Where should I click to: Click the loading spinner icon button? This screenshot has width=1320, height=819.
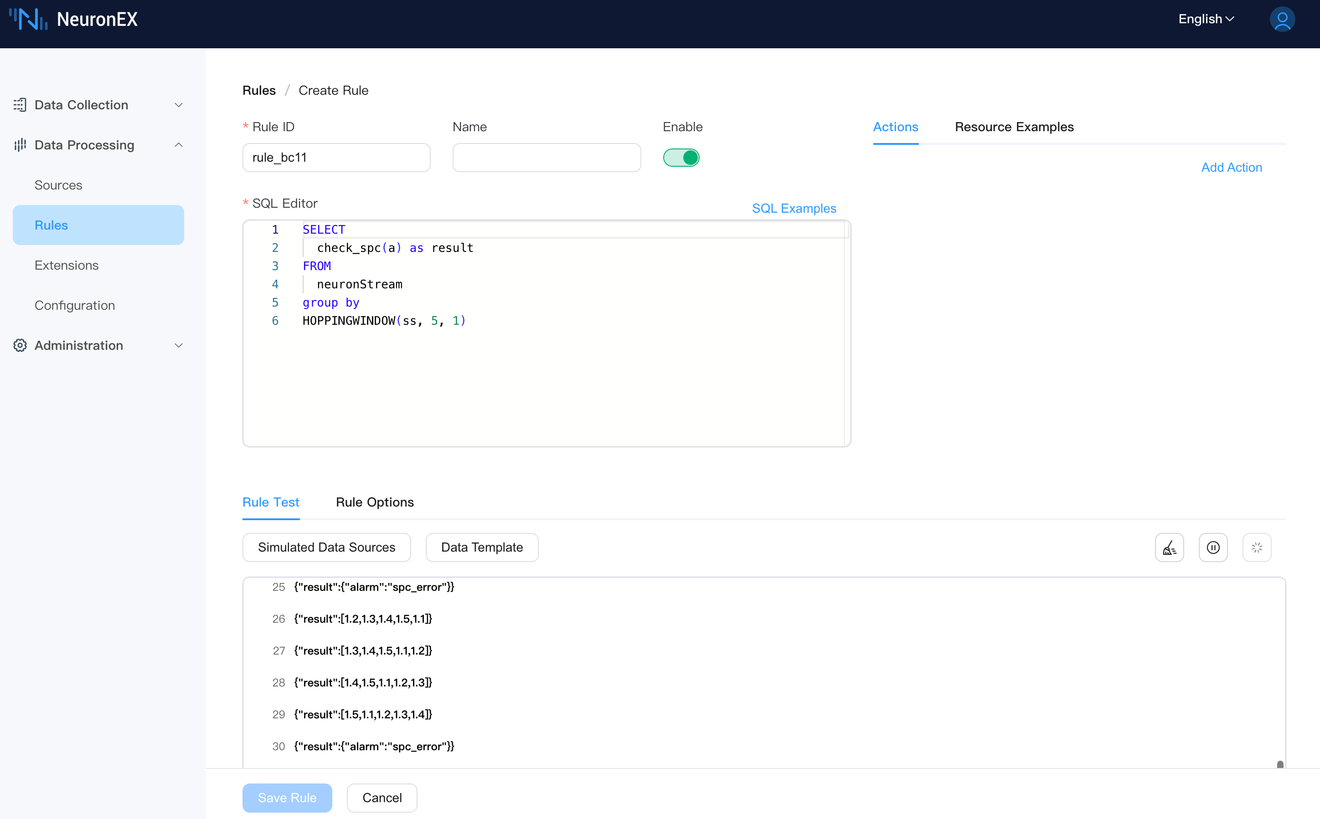click(1257, 548)
